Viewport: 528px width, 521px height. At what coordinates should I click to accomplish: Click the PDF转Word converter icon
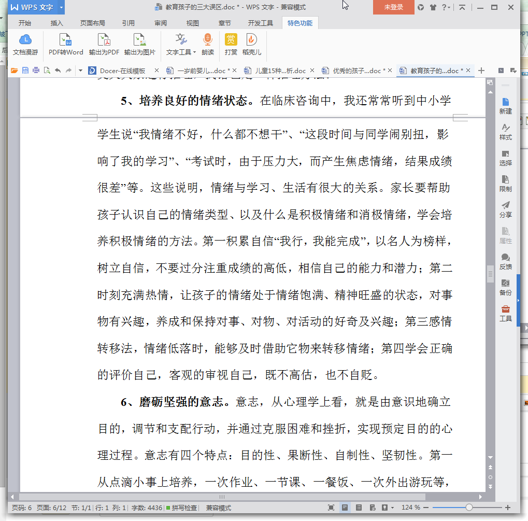[65, 44]
